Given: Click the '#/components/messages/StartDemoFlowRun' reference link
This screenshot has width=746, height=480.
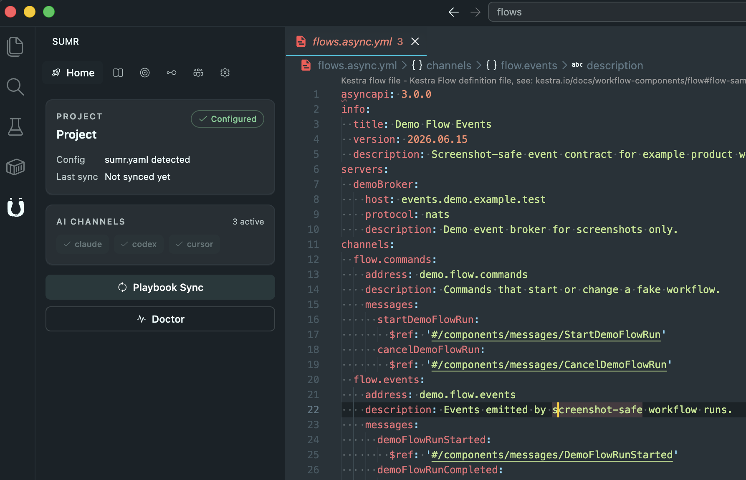Looking at the screenshot, I should tap(546, 335).
